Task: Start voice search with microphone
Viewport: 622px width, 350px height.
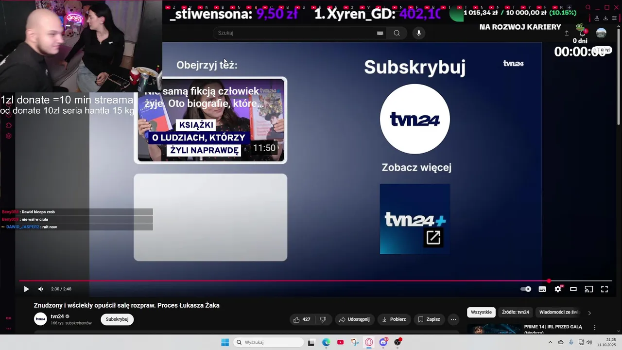Action: 419,33
